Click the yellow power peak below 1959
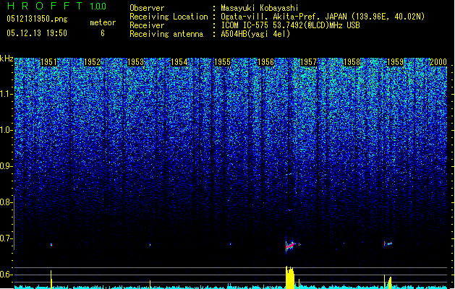455x289 pixels. coord(389,282)
